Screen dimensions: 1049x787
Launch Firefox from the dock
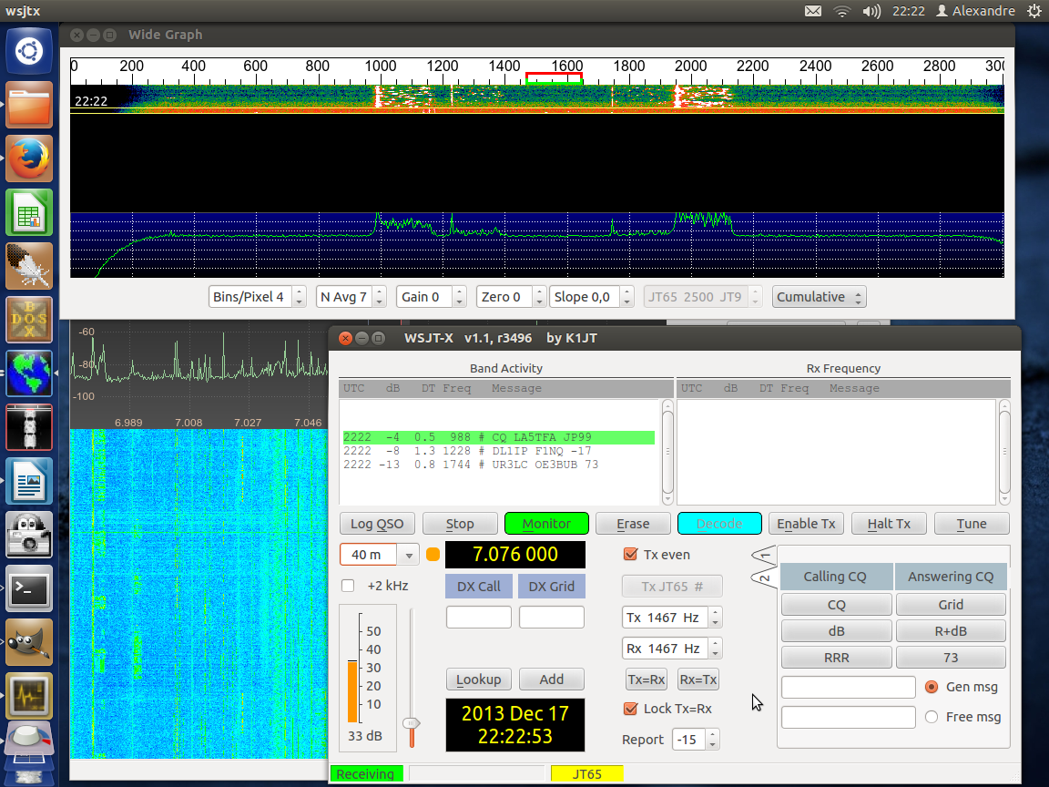[x=29, y=158]
